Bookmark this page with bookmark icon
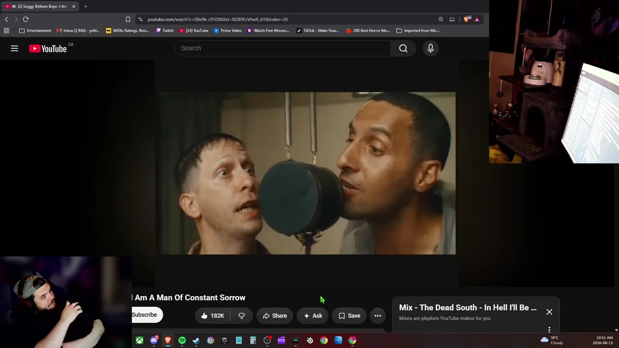The height and width of the screenshot is (348, 619). (x=128, y=19)
